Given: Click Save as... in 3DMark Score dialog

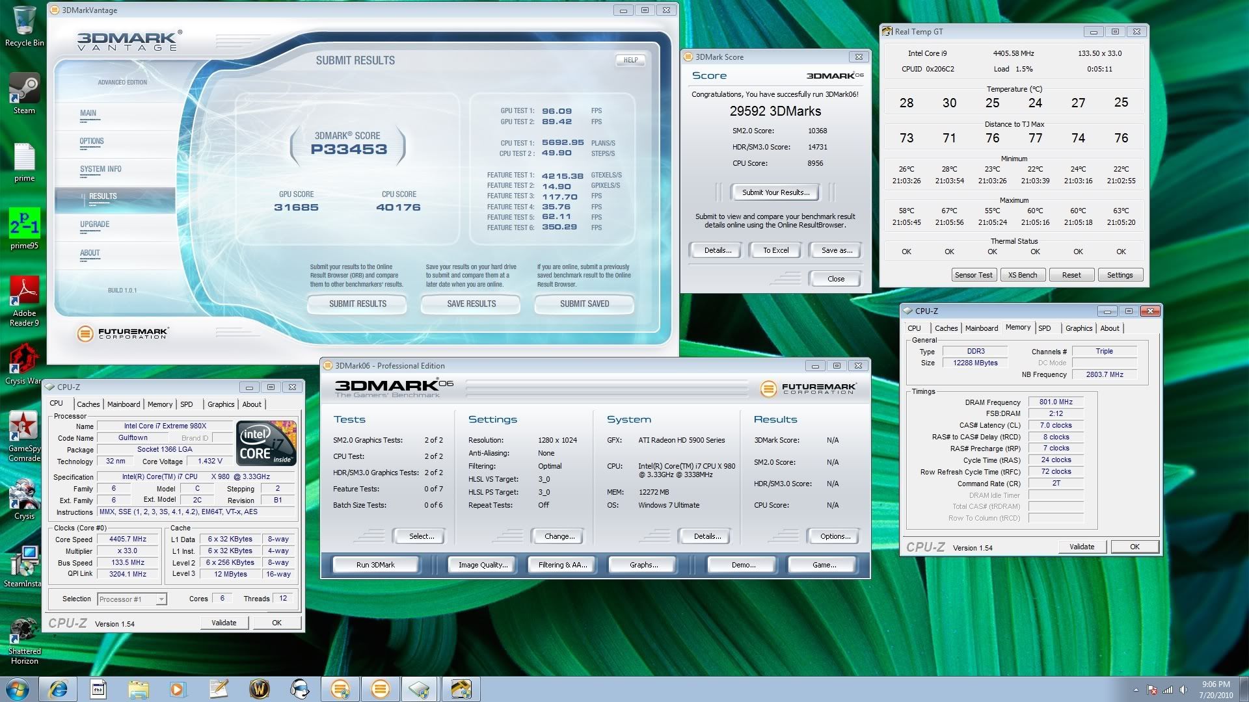Looking at the screenshot, I should 836,250.
